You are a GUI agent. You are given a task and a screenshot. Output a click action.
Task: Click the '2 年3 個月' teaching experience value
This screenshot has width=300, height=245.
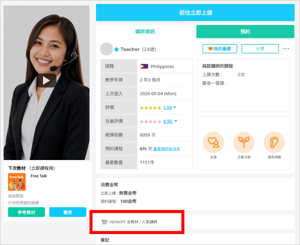(x=150, y=80)
